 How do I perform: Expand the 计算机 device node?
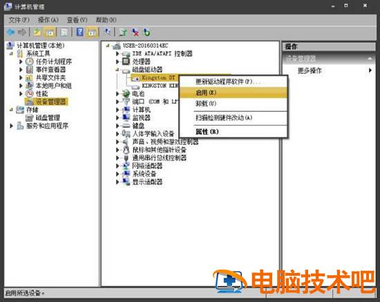[117, 110]
